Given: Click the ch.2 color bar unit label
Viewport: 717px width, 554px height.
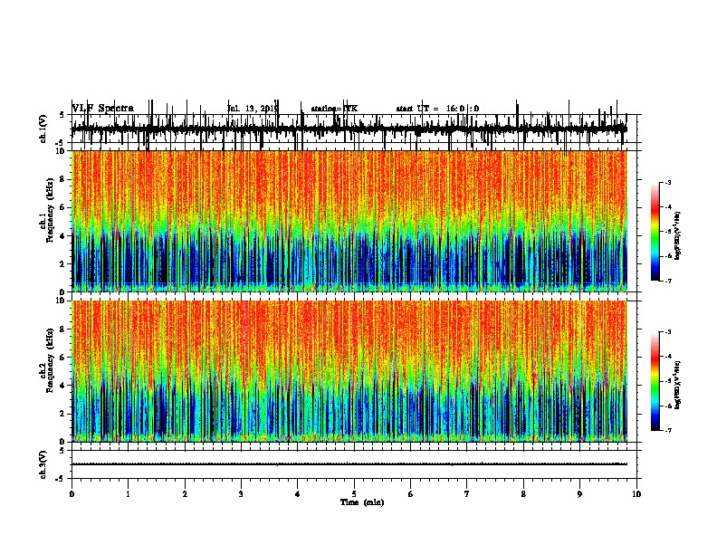Looking at the screenshot, I should (x=677, y=385).
